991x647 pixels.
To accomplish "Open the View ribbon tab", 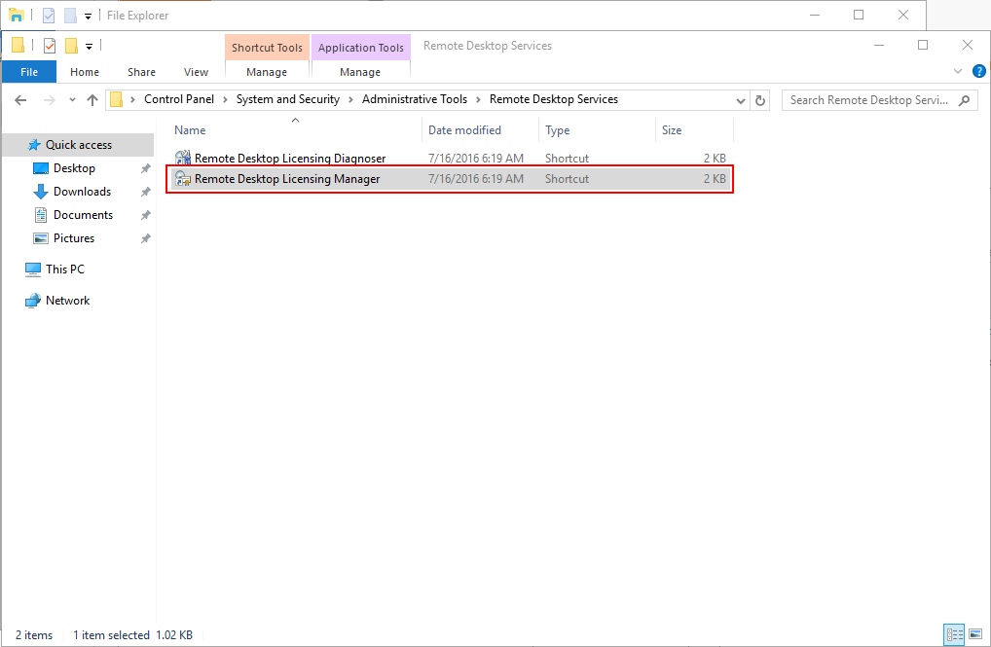I will [x=196, y=72].
